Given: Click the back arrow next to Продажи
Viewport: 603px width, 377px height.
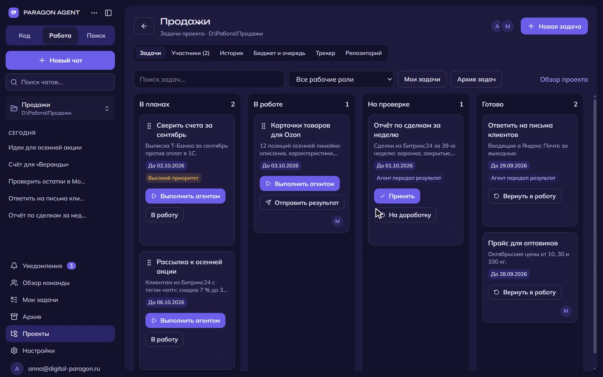Looking at the screenshot, I should pos(144,26).
